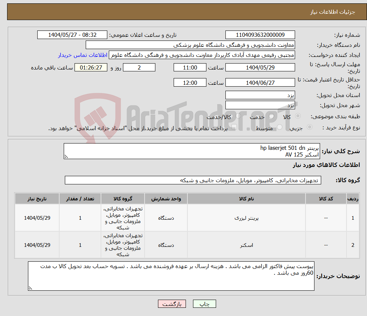Click the general description textarea with hp laserjet
This screenshot has height=316, width=367.
[x=192, y=151]
